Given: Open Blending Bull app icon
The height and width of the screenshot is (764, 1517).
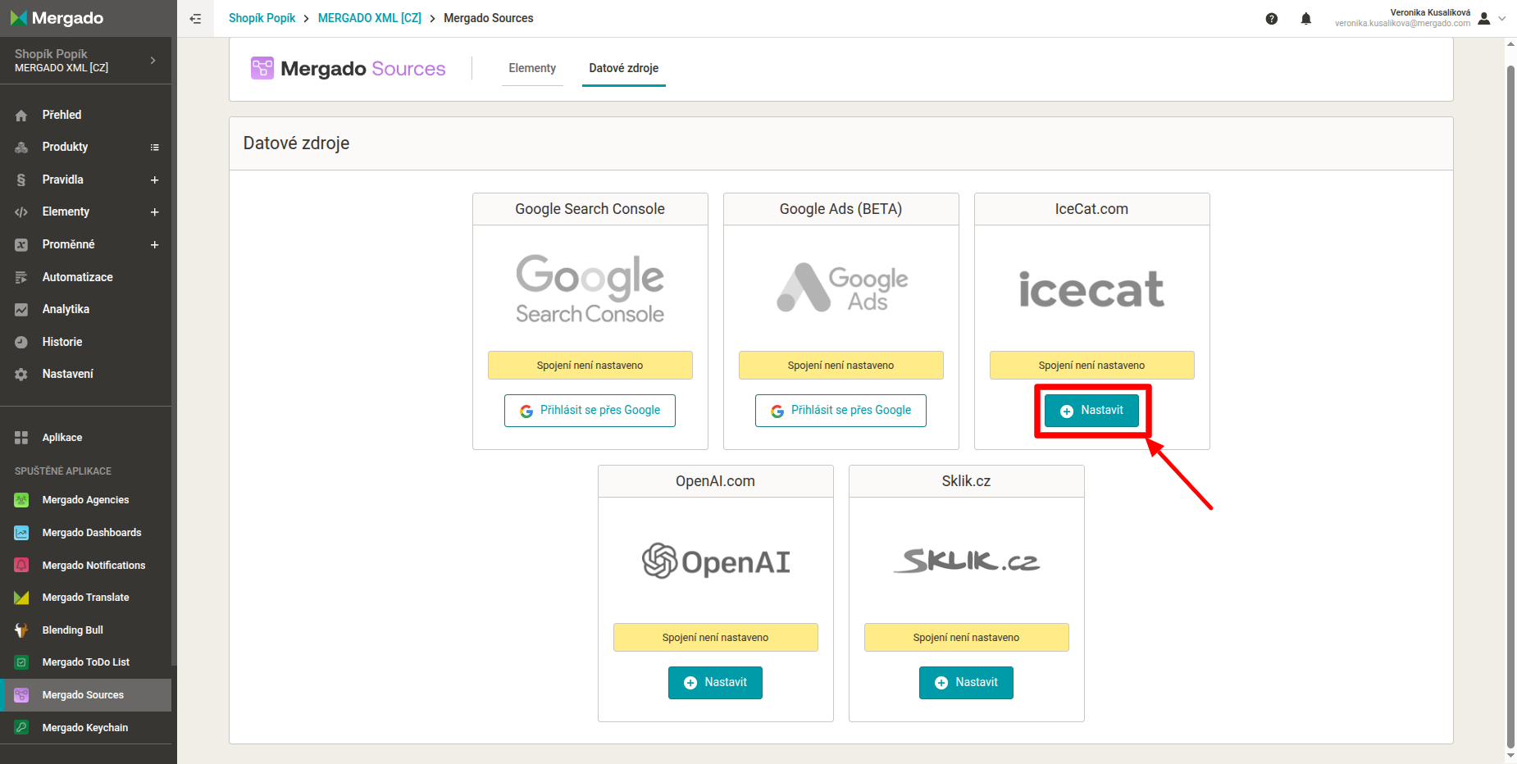Looking at the screenshot, I should coord(22,630).
